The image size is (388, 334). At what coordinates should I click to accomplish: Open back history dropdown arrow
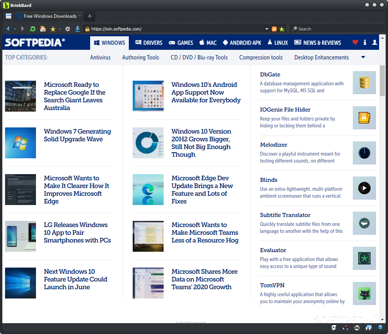click(x=15, y=29)
